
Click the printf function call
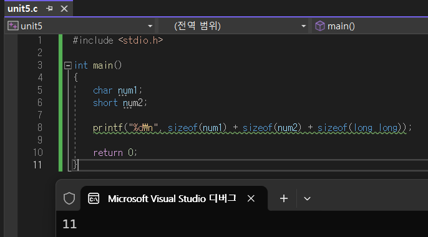pyautogui.click(x=108, y=128)
